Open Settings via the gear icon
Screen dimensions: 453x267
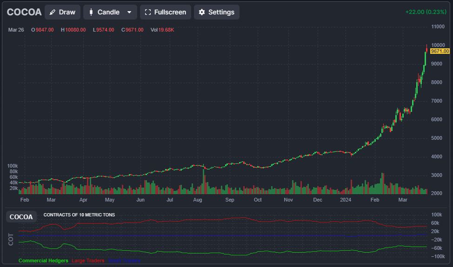[201, 12]
